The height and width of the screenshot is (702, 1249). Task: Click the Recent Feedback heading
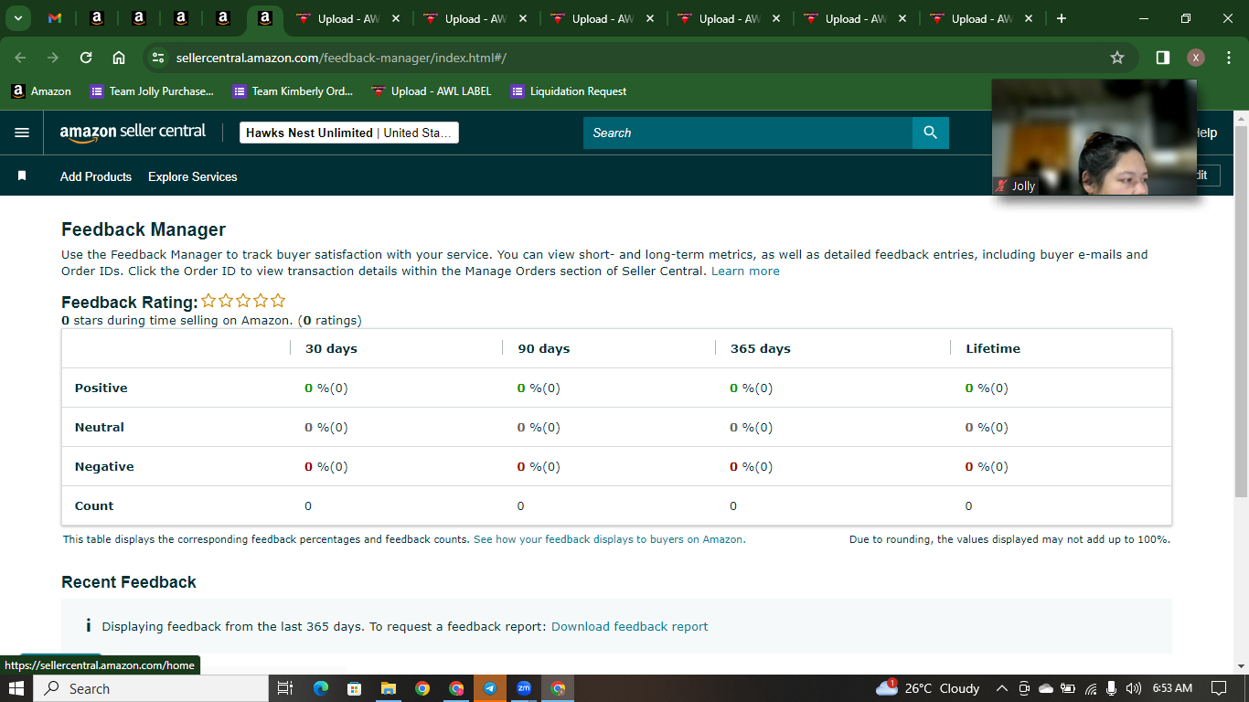coord(129,582)
